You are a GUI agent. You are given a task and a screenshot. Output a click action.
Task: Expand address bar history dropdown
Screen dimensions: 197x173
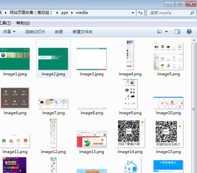pyautogui.click(x=133, y=13)
